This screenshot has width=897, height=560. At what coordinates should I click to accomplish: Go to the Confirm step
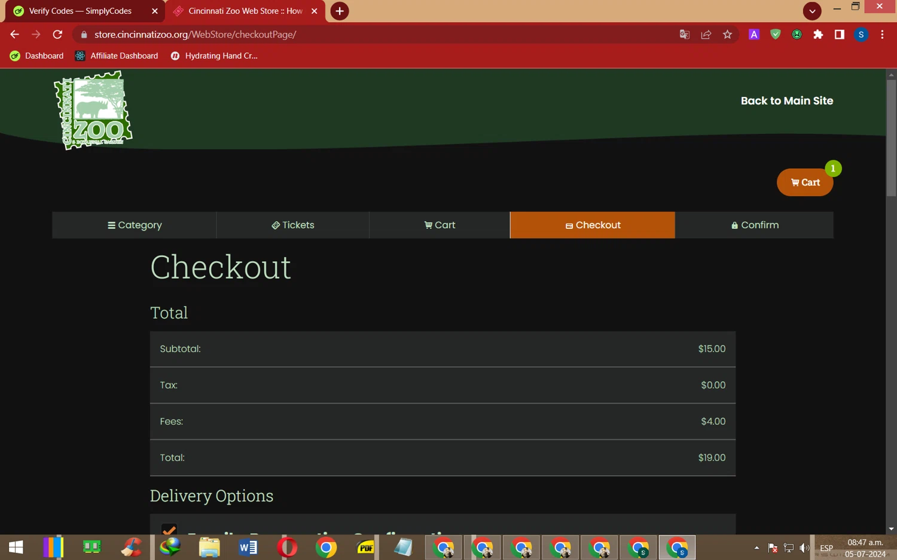point(755,225)
